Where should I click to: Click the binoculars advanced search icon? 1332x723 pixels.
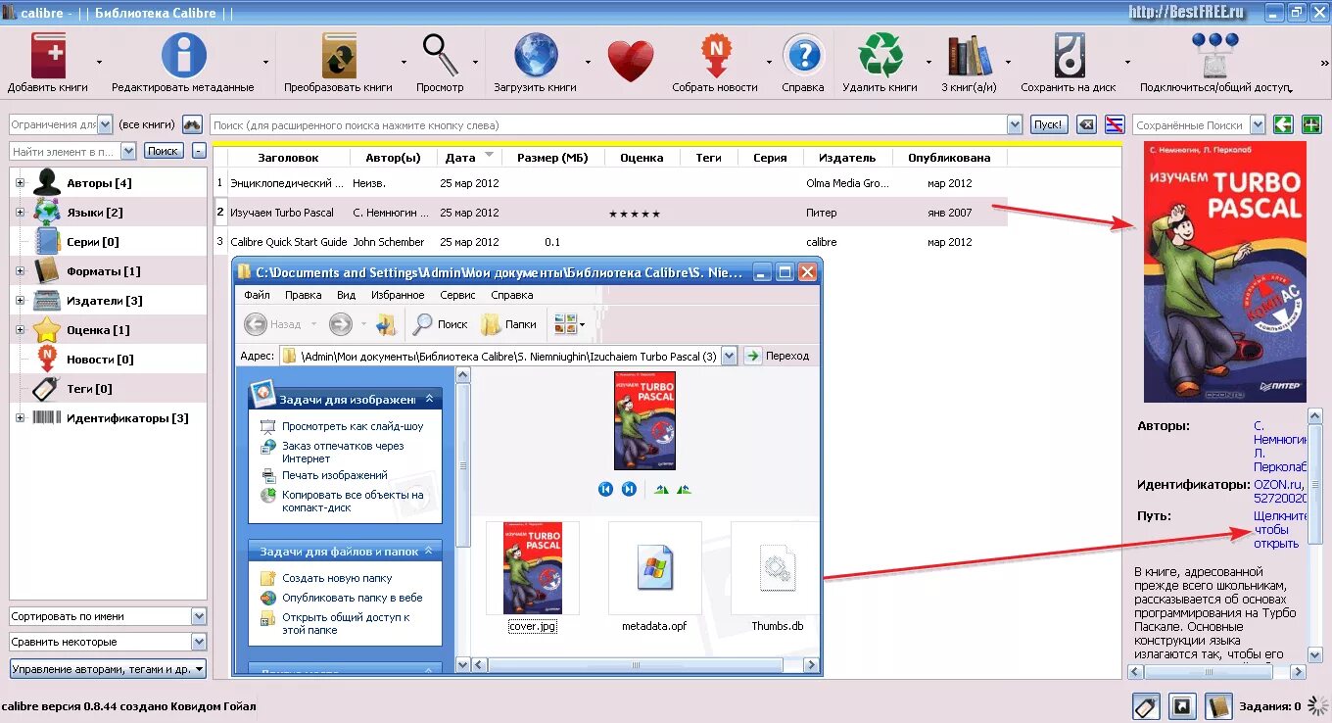pos(192,125)
